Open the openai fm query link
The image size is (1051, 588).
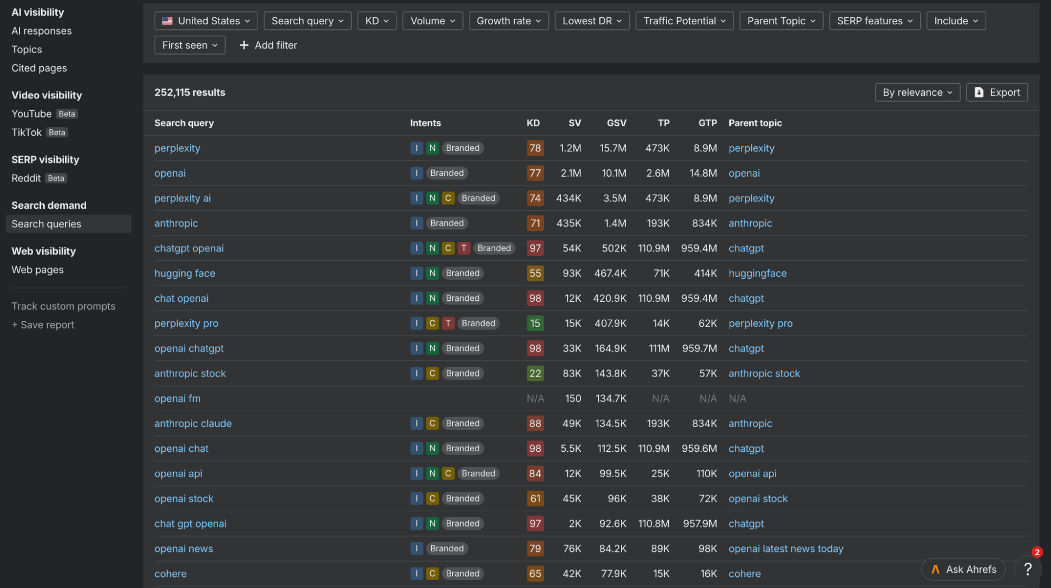pyautogui.click(x=177, y=399)
